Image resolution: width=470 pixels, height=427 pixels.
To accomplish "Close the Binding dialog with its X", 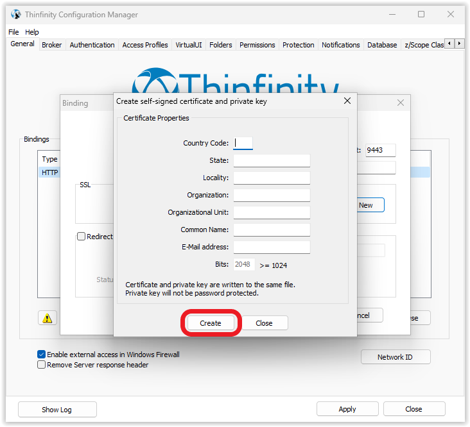I will click(x=400, y=103).
